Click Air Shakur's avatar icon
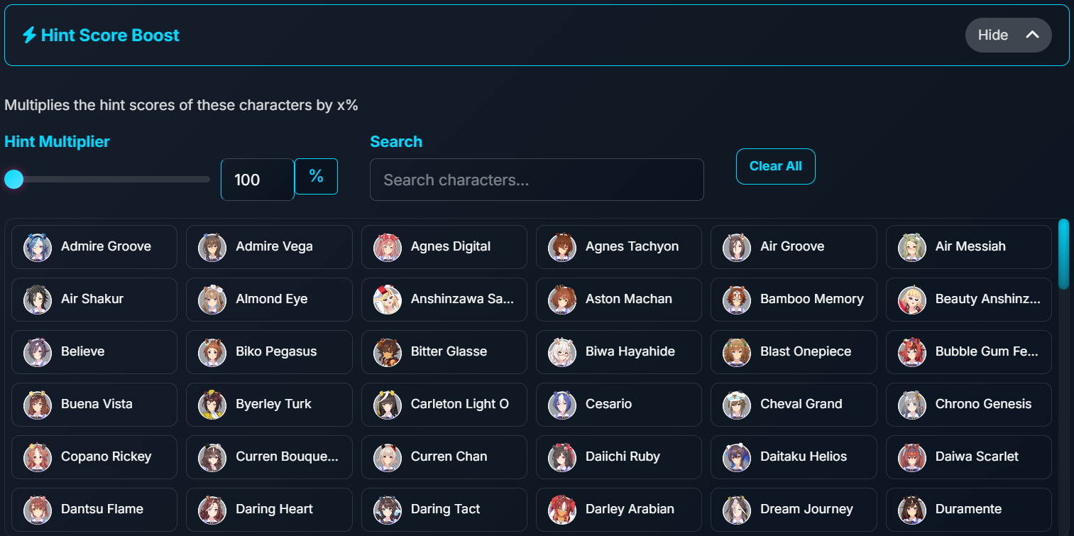Image resolution: width=1074 pixels, height=536 pixels. [x=38, y=300]
